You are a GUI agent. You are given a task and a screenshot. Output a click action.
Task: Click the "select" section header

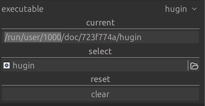pyautogui.click(x=100, y=51)
